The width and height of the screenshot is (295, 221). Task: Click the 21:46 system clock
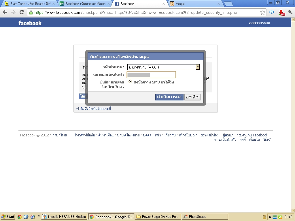[x=288, y=217]
